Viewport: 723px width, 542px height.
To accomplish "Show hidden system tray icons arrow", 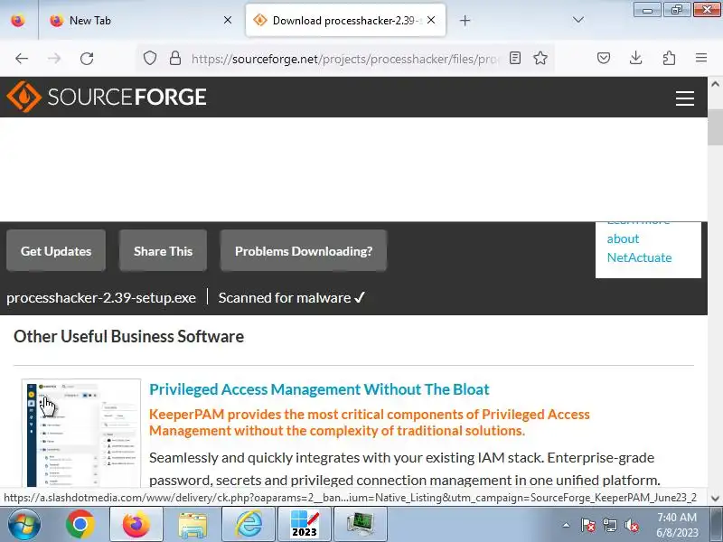I will coord(567,525).
